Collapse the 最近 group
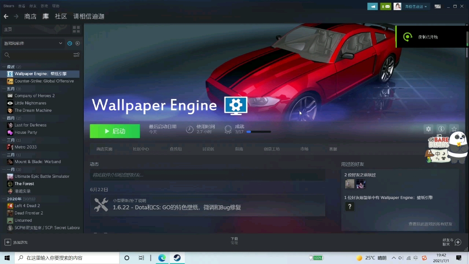The image size is (469, 264). [x=4, y=67]
